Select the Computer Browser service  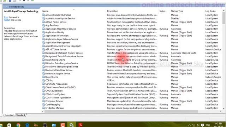coord(54,101)
